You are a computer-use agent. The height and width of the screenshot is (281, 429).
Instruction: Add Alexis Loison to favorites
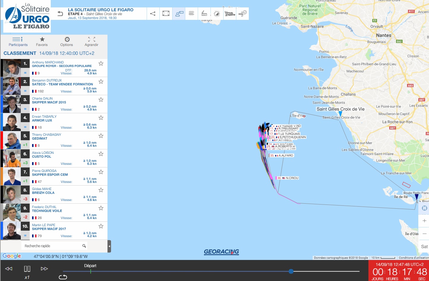101,154
